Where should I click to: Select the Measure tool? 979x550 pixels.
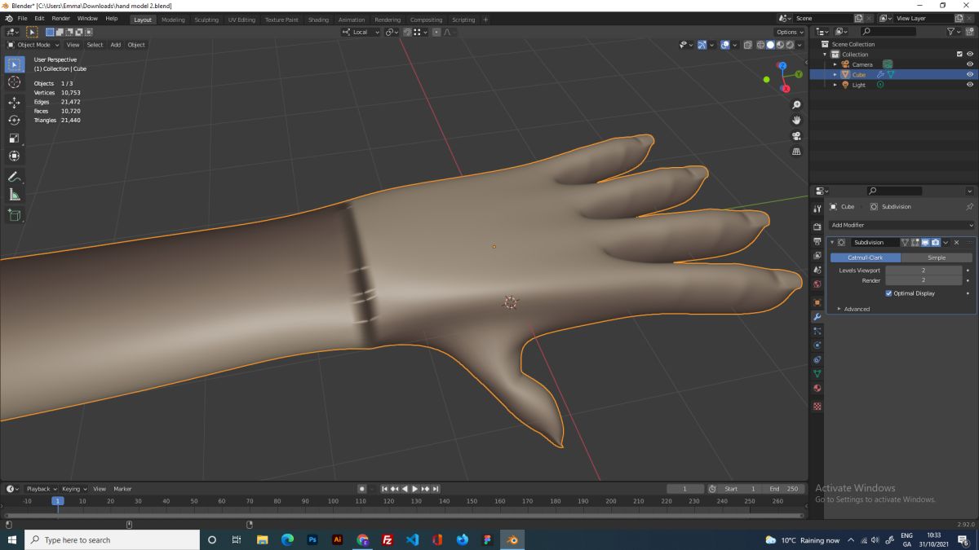[14, 195]
